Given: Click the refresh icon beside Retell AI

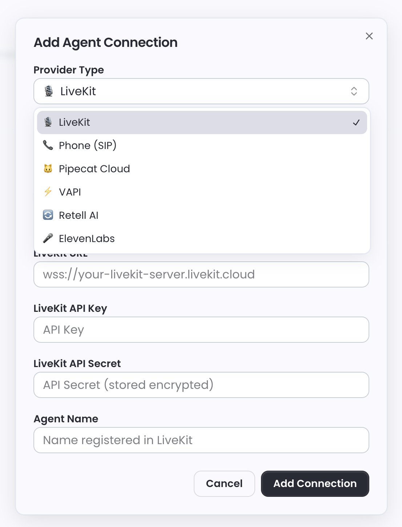Looking at the screenshot, I should [x=48, y=215].
